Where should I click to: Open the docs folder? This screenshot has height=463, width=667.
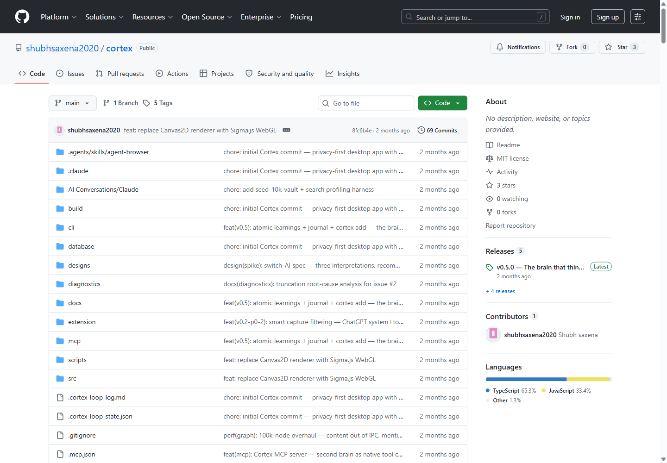pos(75,303)
